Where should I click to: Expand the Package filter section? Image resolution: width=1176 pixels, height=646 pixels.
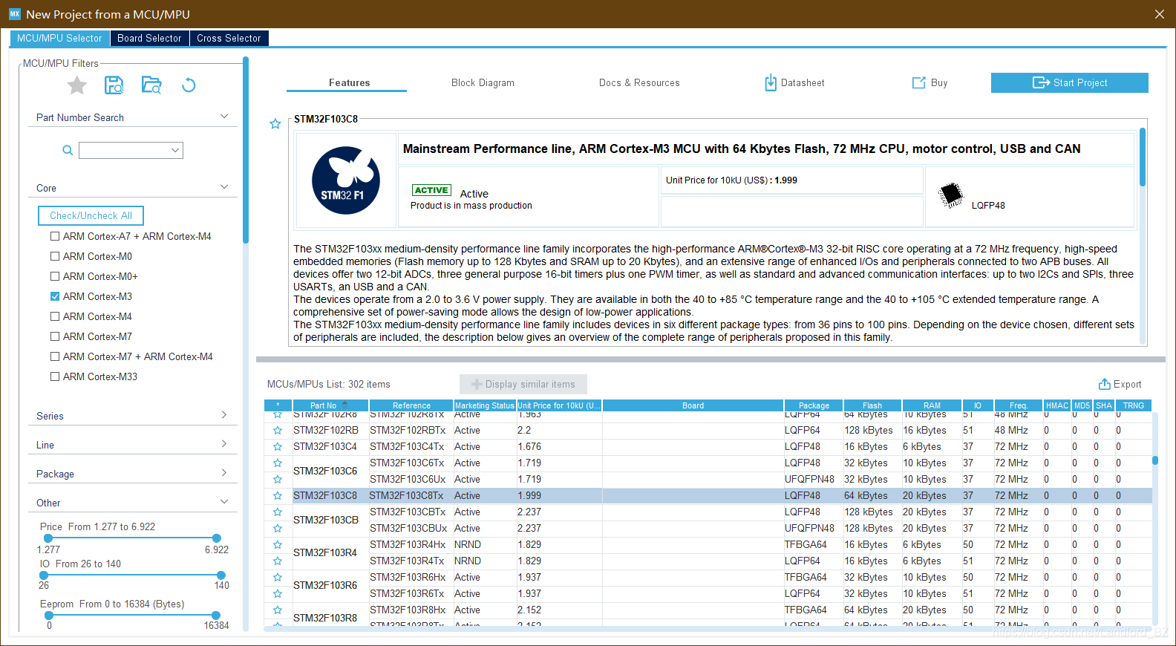pyautogui.click(x=224, y=473)
